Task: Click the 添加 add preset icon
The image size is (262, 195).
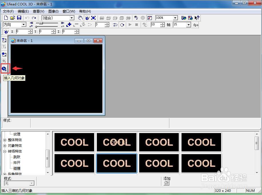Action: pos(166,183)
